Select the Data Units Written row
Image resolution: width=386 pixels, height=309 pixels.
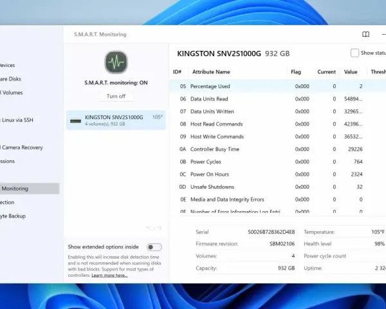pyautogui.click(x=277, y=111)
